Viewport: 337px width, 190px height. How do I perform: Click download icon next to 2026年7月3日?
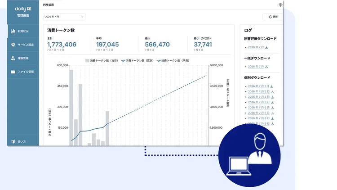(272, 97)
